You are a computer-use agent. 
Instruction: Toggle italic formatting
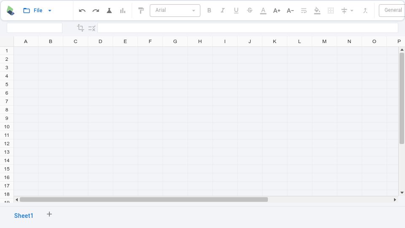222,10
